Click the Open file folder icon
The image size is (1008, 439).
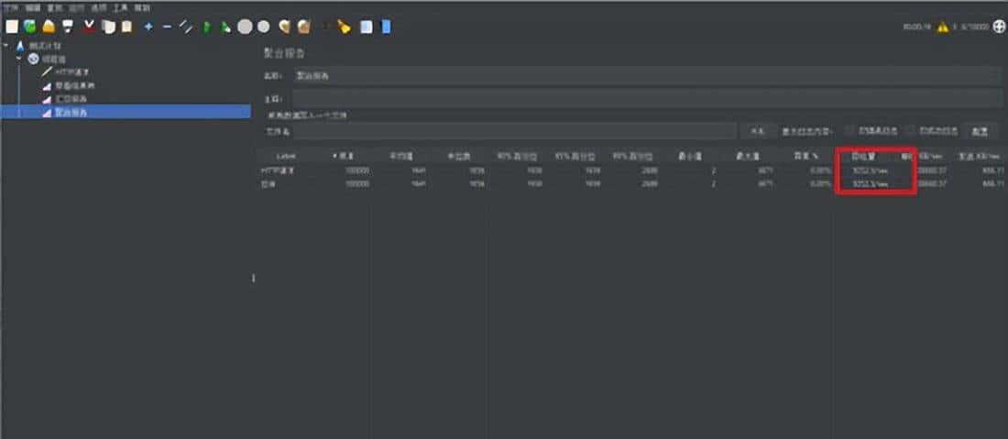click(49, 27)
